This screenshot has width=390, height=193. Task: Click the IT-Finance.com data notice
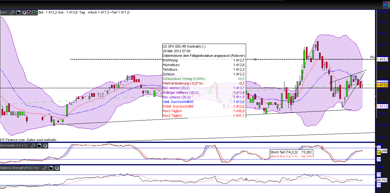click(28, 140)
